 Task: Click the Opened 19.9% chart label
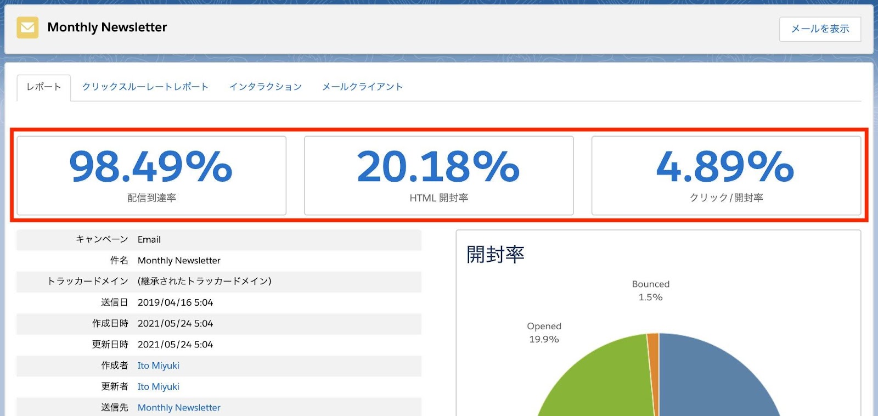pyautogui.click(x=544, y=333)
